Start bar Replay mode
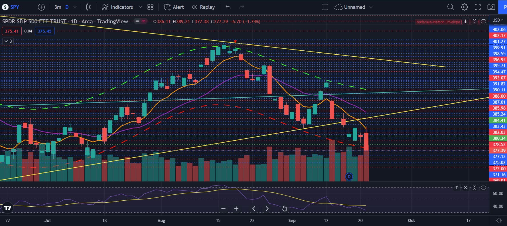507x226 pixels. (x=203, y=7)
